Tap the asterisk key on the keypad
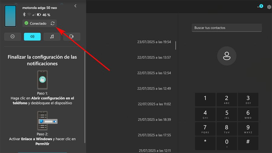 205,143
